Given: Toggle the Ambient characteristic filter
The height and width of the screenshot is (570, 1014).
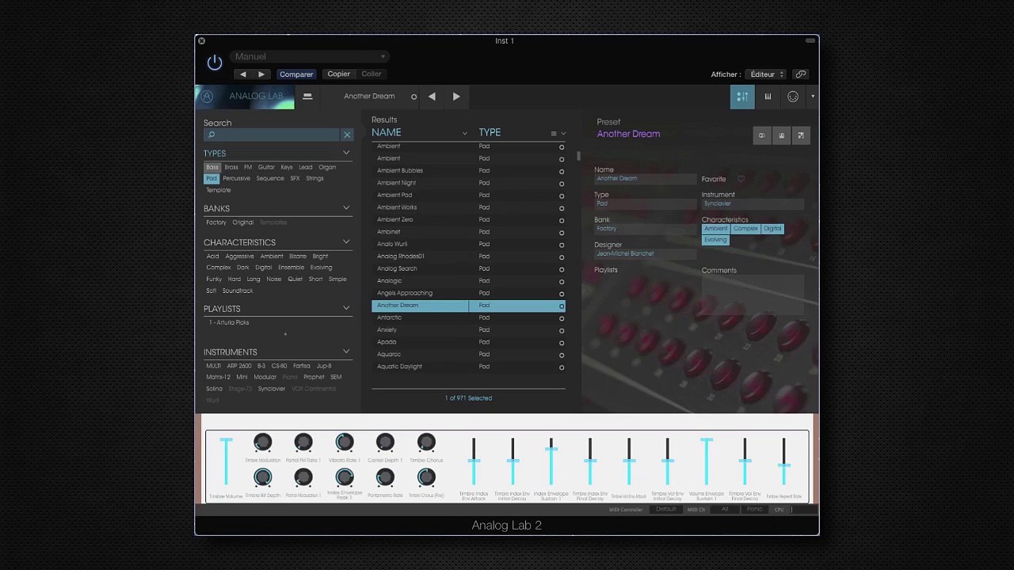Looking at the screenshot, I should [272, 256].
